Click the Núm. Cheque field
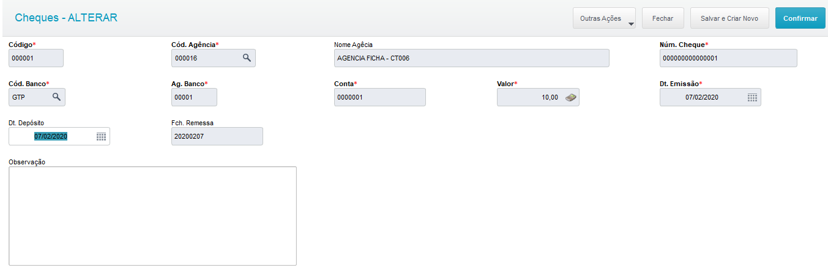Image resolution: width=828 pixels, height=278 pixels. coord(728,58)
